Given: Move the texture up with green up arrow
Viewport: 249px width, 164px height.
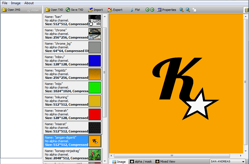Looking at the screenshot, I should [x=147, y=10].
